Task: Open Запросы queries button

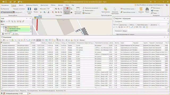Action: coord(141,11)
